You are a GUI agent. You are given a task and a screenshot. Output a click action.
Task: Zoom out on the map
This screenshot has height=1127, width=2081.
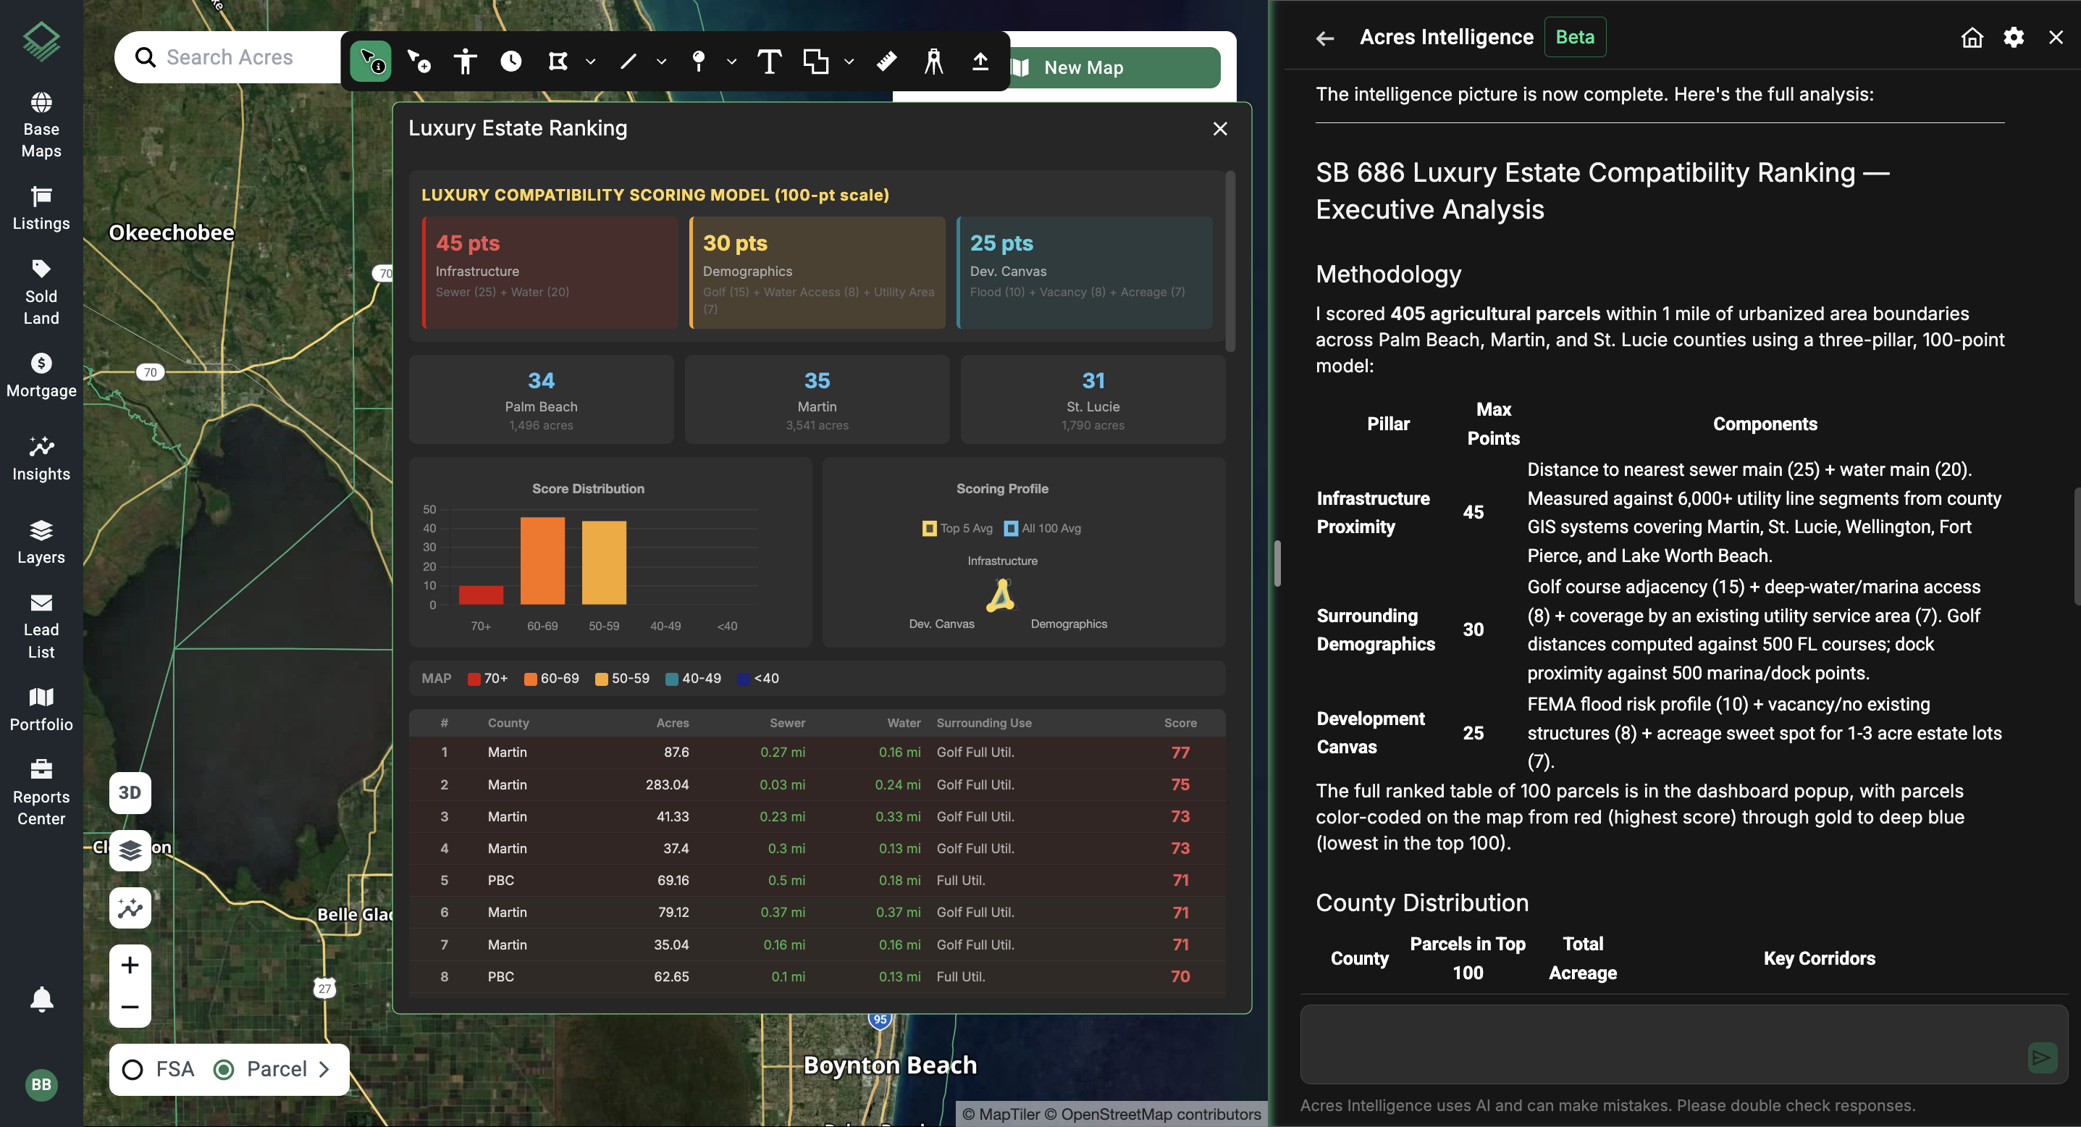[130, 1007]
